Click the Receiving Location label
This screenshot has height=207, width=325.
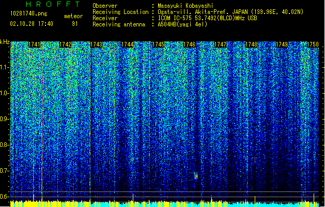pos(120,12)
